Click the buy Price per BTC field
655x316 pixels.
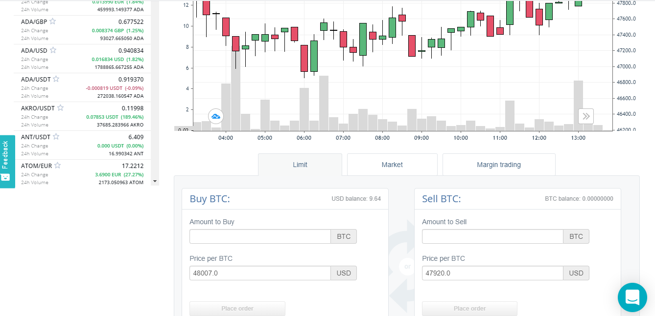260,273
